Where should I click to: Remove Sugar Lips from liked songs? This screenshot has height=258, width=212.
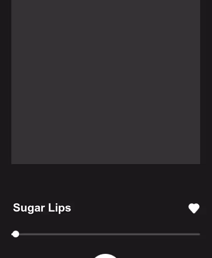[x=194, y=208]
